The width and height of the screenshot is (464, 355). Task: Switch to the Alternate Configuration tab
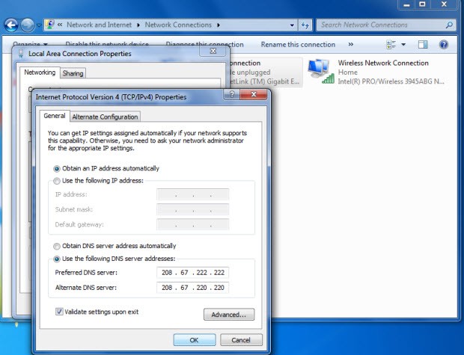(x=105, y=117)
